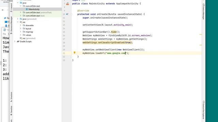Click the Quick access star icon in Explorer

coord(5,18)
